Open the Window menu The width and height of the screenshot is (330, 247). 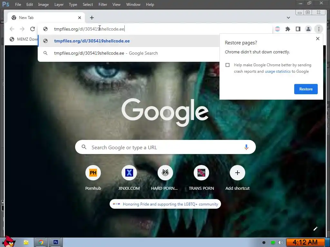click(133, 5)
